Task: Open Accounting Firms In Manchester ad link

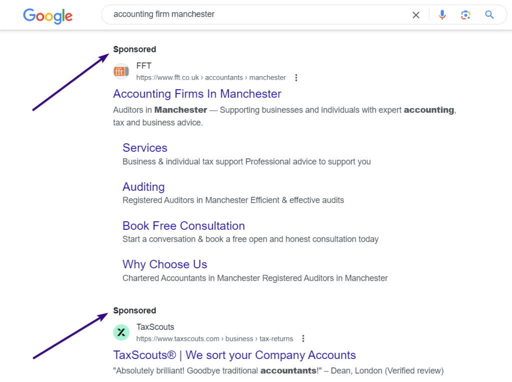Action: click(x=197, y=94)
